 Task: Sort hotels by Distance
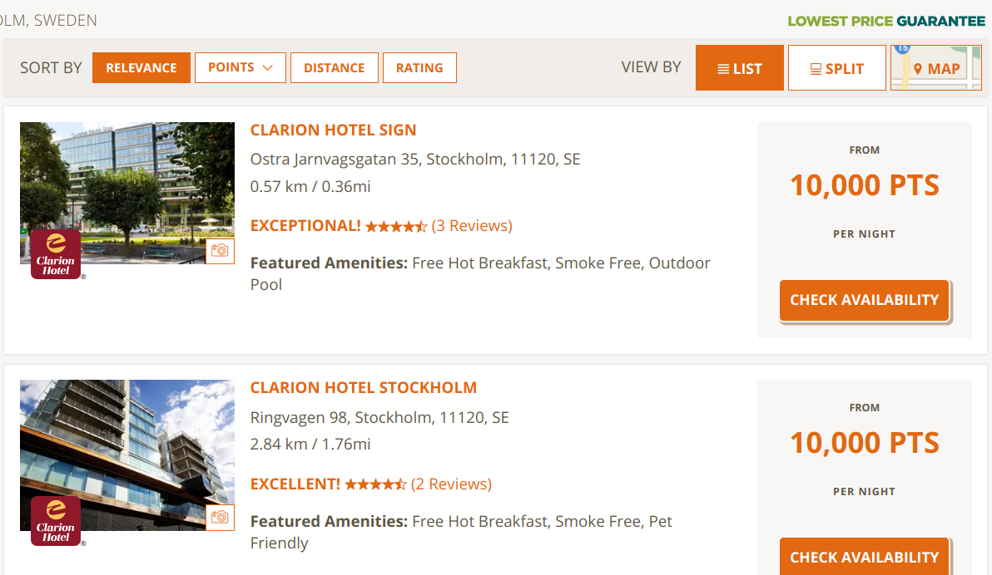click(334, 68)
